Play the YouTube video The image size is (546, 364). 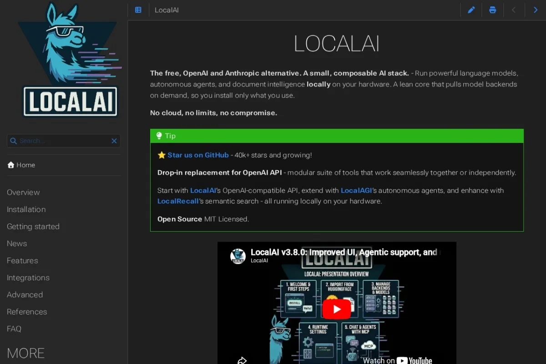tap(337, 309)
